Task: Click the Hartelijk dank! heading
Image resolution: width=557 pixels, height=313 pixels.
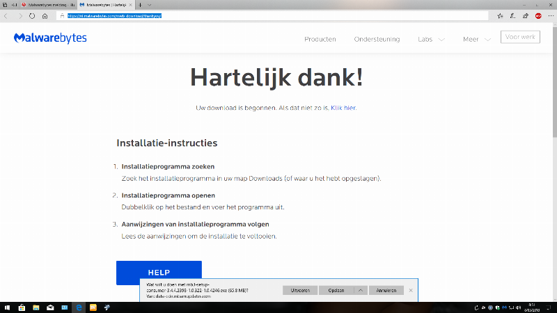Action: (x=276, y=77)
